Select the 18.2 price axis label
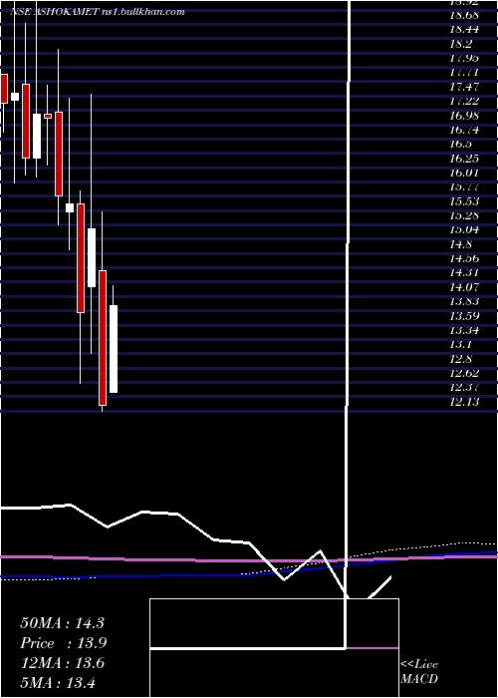The height and width of the screenshot is (698, 498). pos(461,44)
